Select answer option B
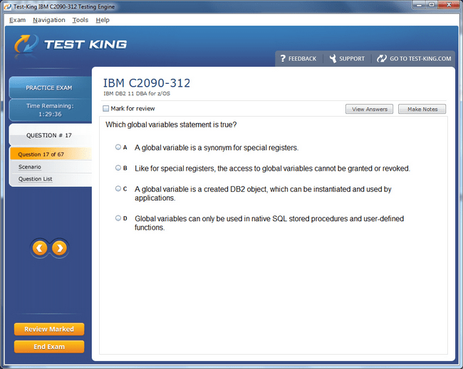 118,168
